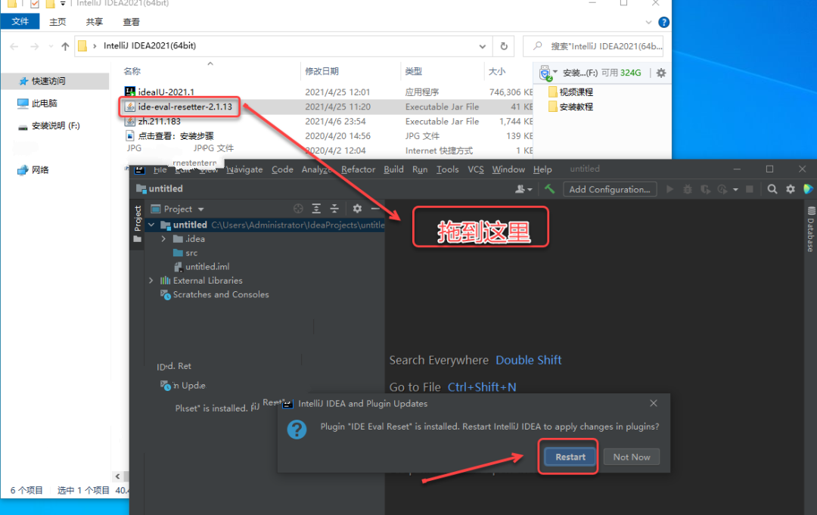Refresh the Explorer folder view
Screen dimensions: 817x515
[504, 46]
